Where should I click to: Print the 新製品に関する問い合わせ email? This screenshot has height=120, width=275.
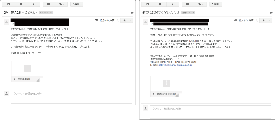coord(271,13)
